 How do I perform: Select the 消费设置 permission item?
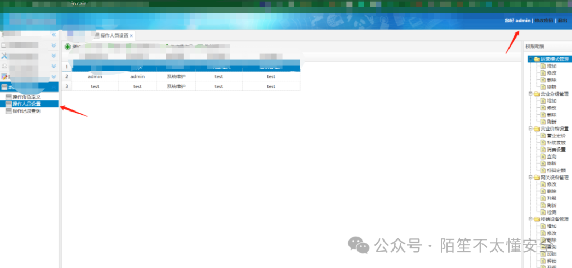pyautogui.click(x=556, y=150)
